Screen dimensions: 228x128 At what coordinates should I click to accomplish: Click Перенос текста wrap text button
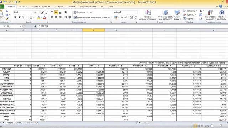[83, 12]
